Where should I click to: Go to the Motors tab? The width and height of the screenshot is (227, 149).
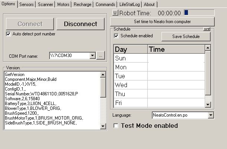63,4
